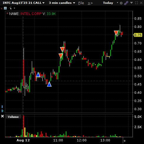Maximize the chart with the expand icon
This screenshot has width=144, height=144.
(x=136, y=3)
